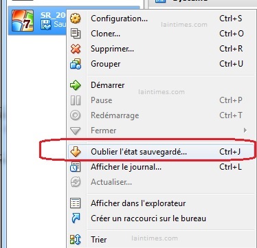This screenshot has width=257, height=248.
Task: Choose Afficher dans l'explorateur entry
Action: coord(161,203)
